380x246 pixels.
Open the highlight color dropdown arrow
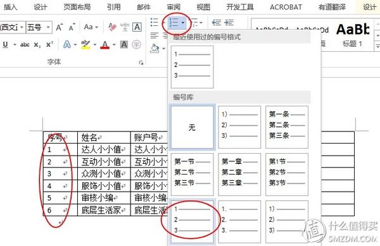pos(95,44)
